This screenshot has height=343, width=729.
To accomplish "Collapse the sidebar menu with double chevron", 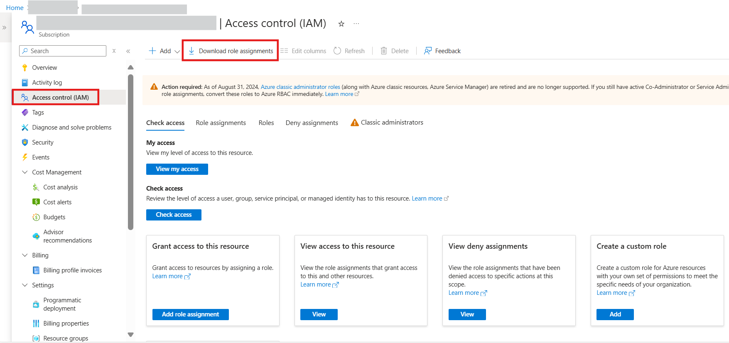I will pyautogui.click(x=128, y=51).
